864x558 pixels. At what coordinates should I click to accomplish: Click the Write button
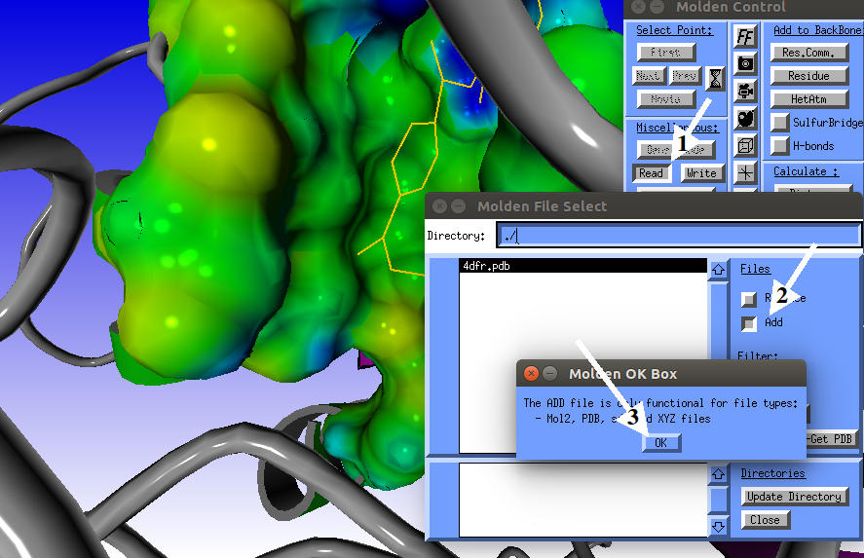[x=701, y=173]
